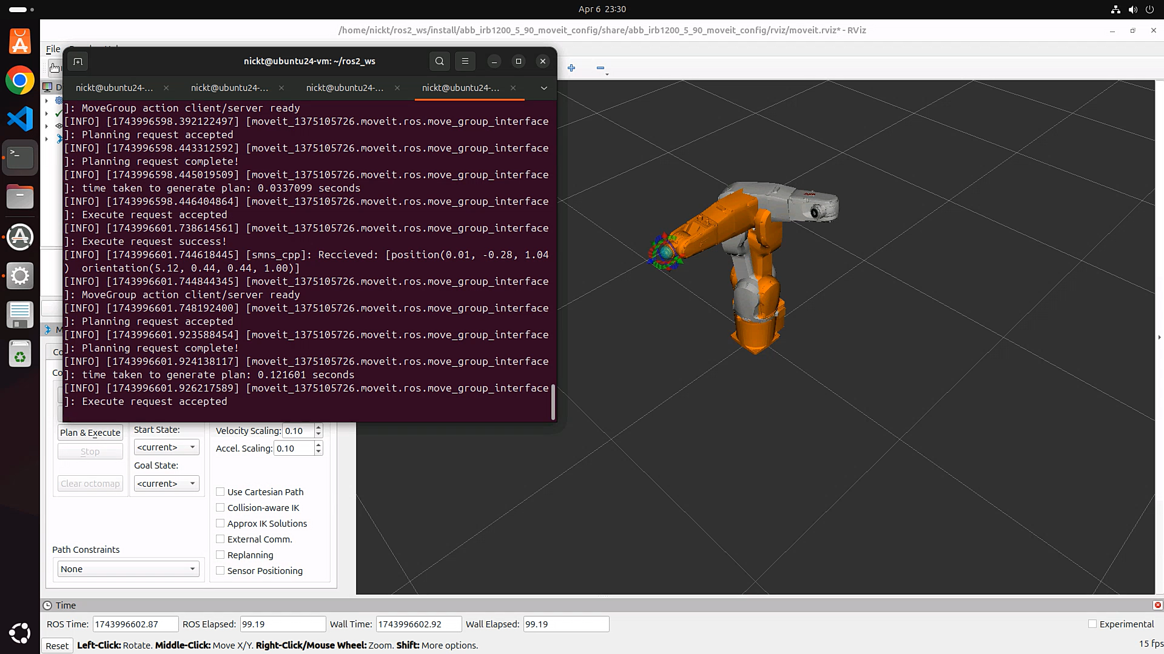Expand the Path Constraints dropdown

[x=128, y=569]
